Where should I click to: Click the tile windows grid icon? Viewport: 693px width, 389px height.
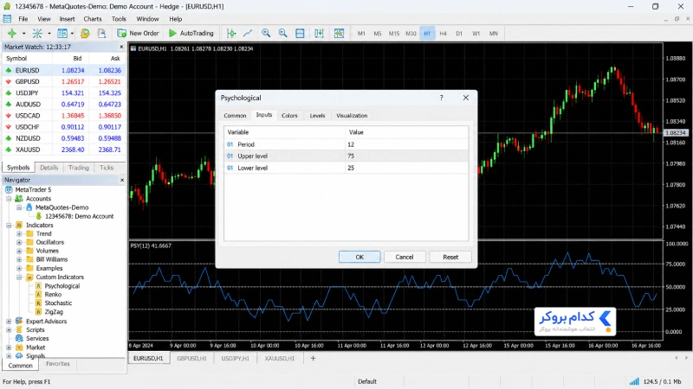[x=300, y=33]
